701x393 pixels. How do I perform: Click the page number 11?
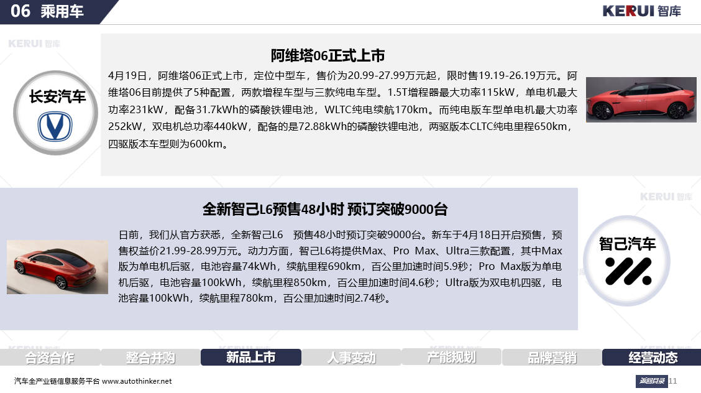[673, 381]
